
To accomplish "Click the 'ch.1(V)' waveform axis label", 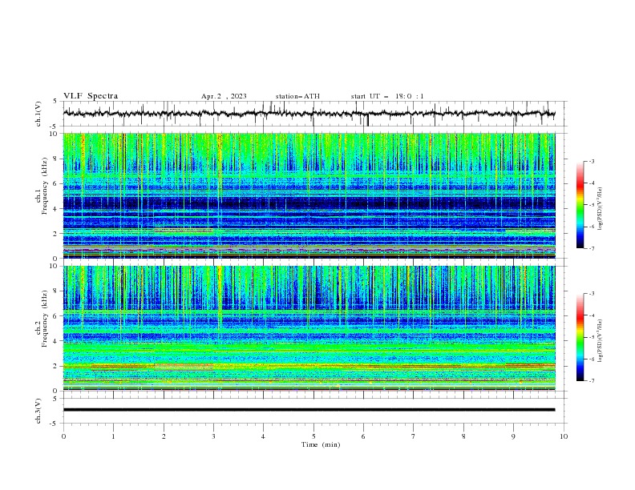I will click(x=38, y=114).
